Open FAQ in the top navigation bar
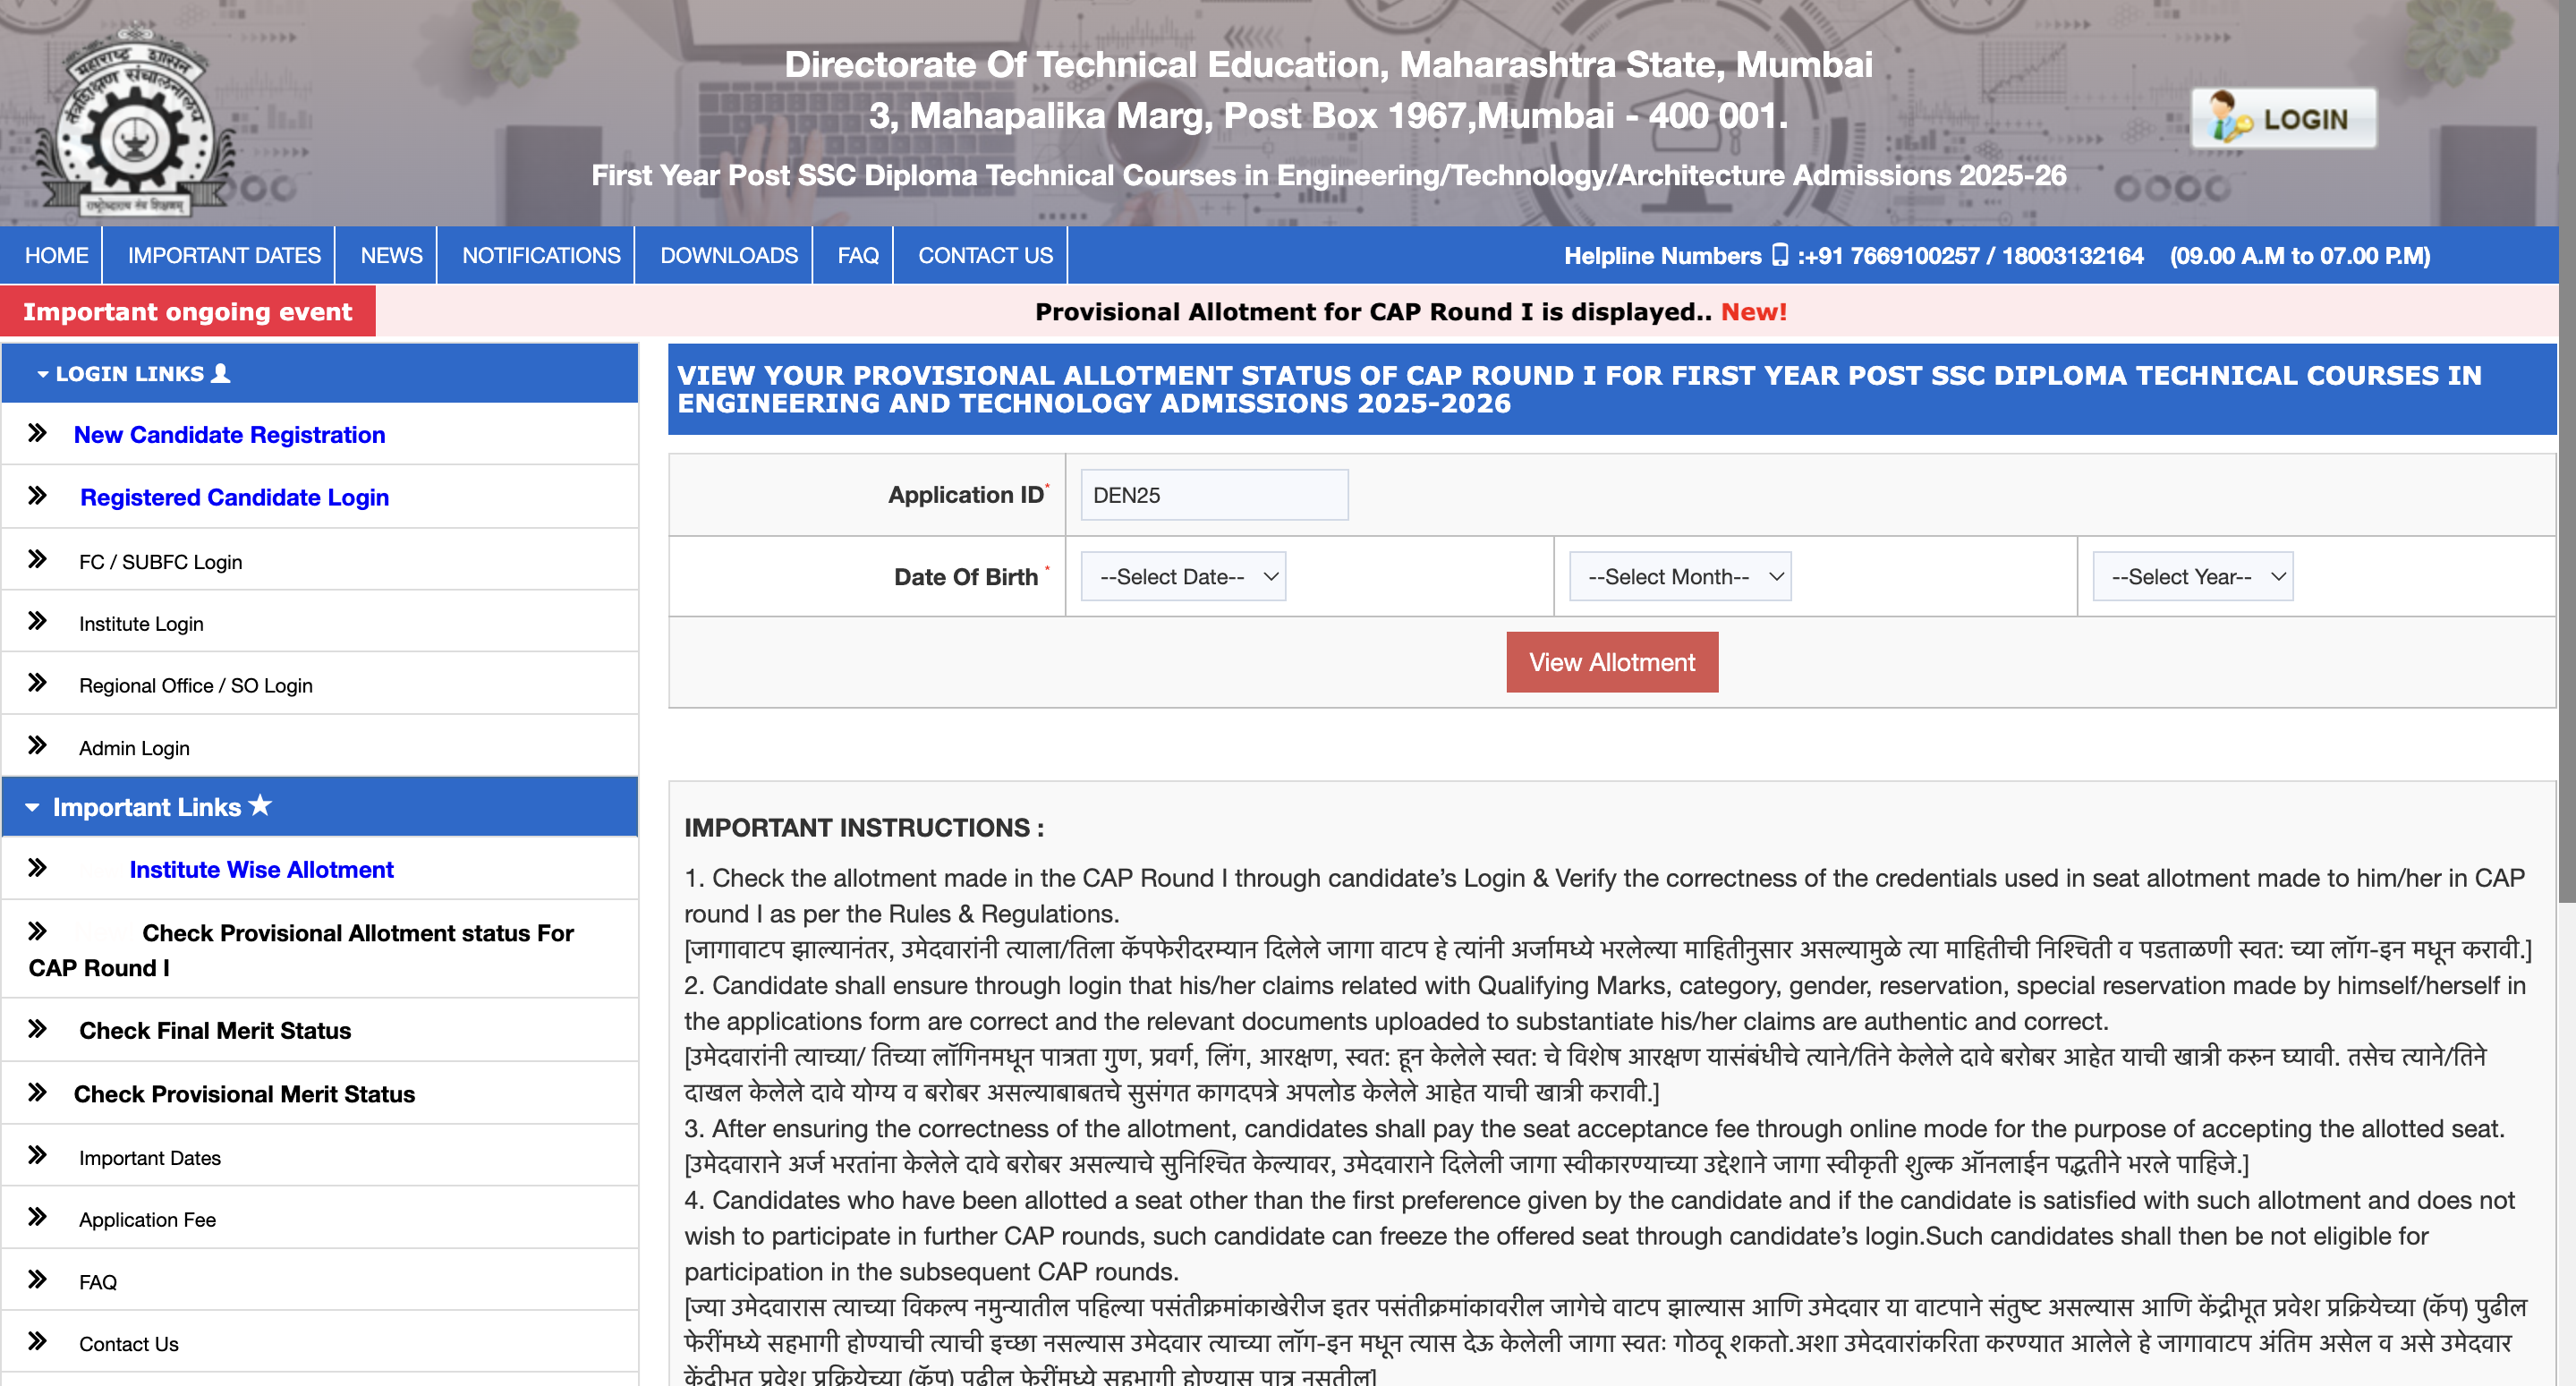This screenshot has width=2576, height=1386. pyautogui.click(x=858, y=255)
